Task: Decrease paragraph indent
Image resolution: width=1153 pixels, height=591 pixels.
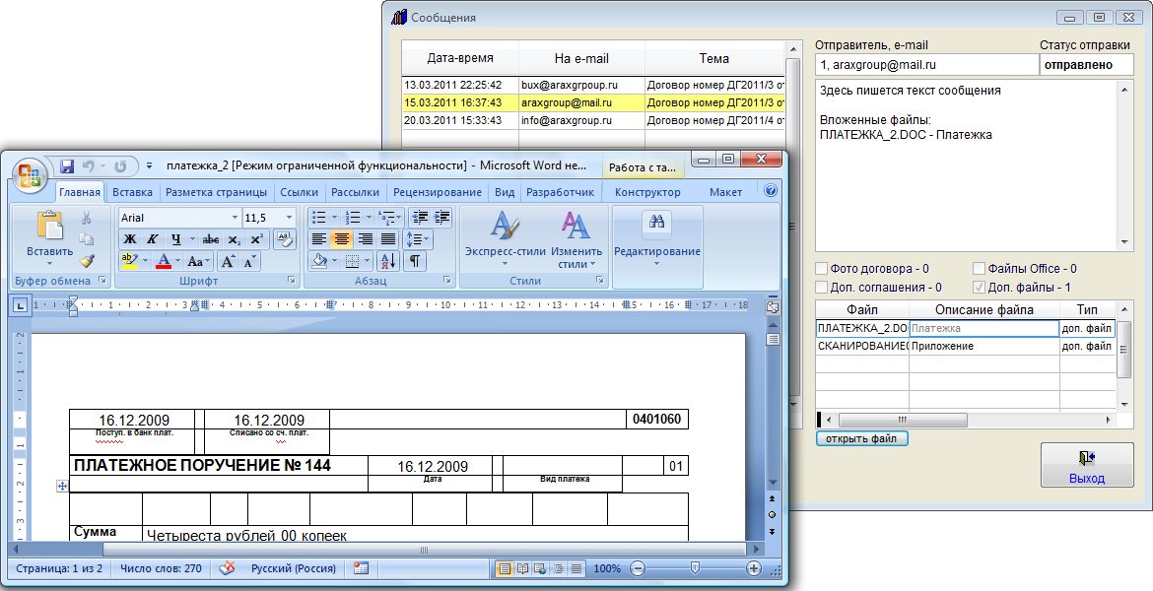Action: (420, 217)
